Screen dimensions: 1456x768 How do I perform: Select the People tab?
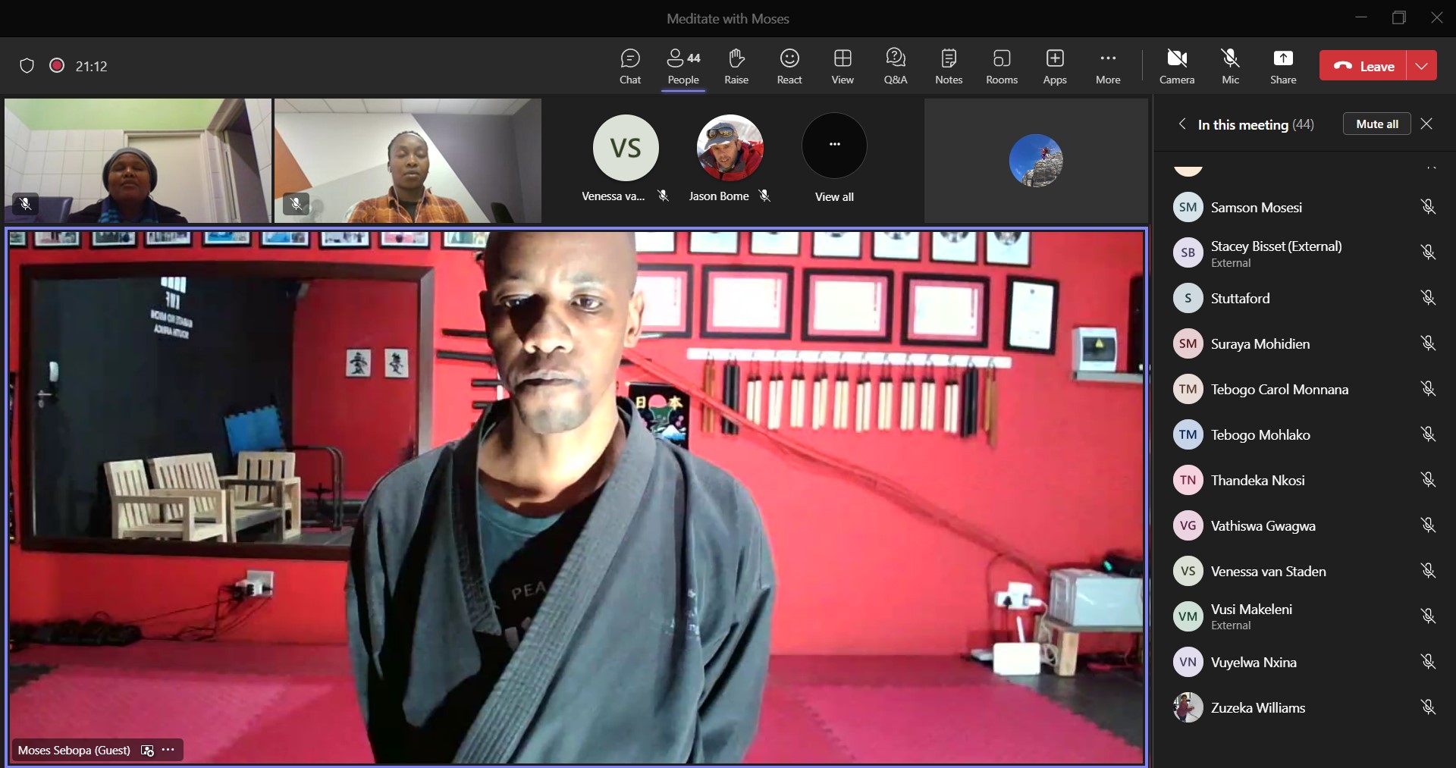[x=682, y=67]
